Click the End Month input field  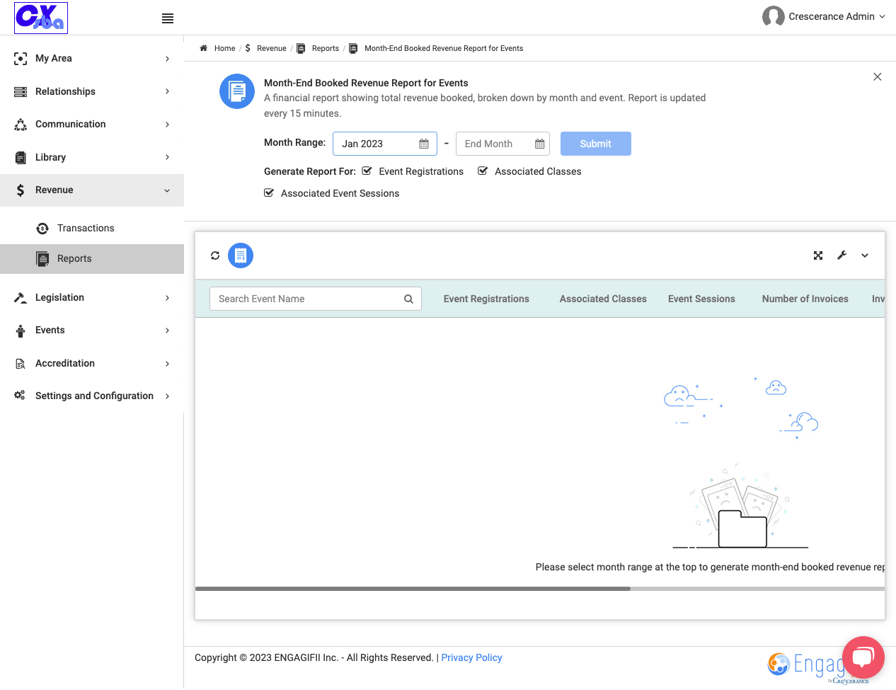click(x=502, y=144)
